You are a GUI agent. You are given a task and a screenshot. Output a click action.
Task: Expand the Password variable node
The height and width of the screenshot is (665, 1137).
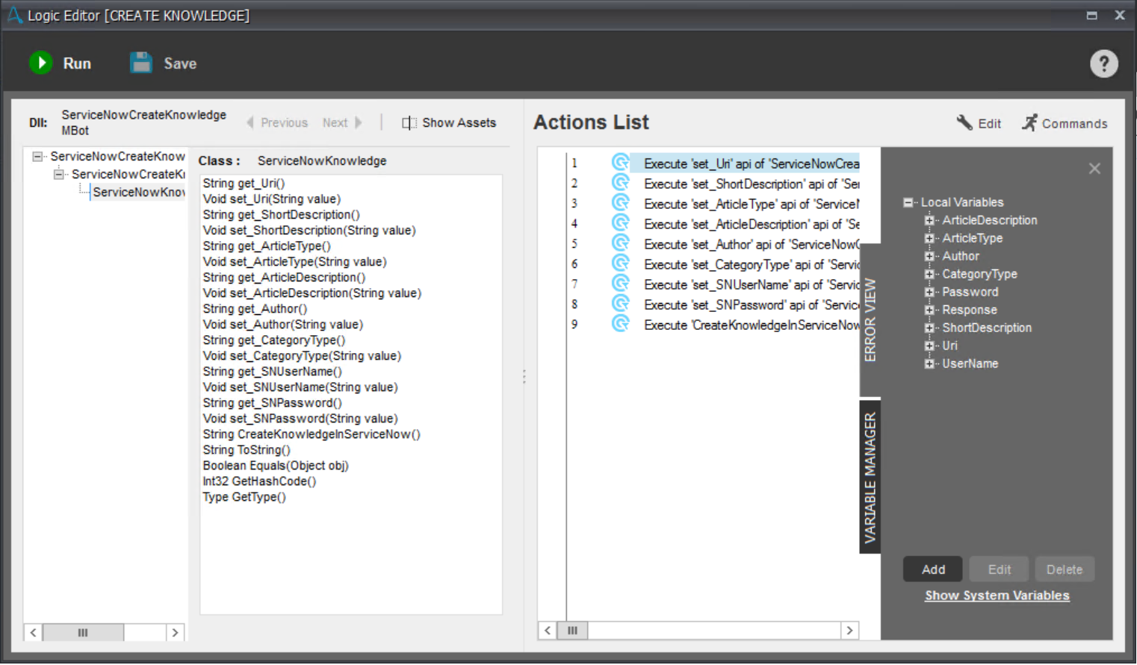pos(929,292)
